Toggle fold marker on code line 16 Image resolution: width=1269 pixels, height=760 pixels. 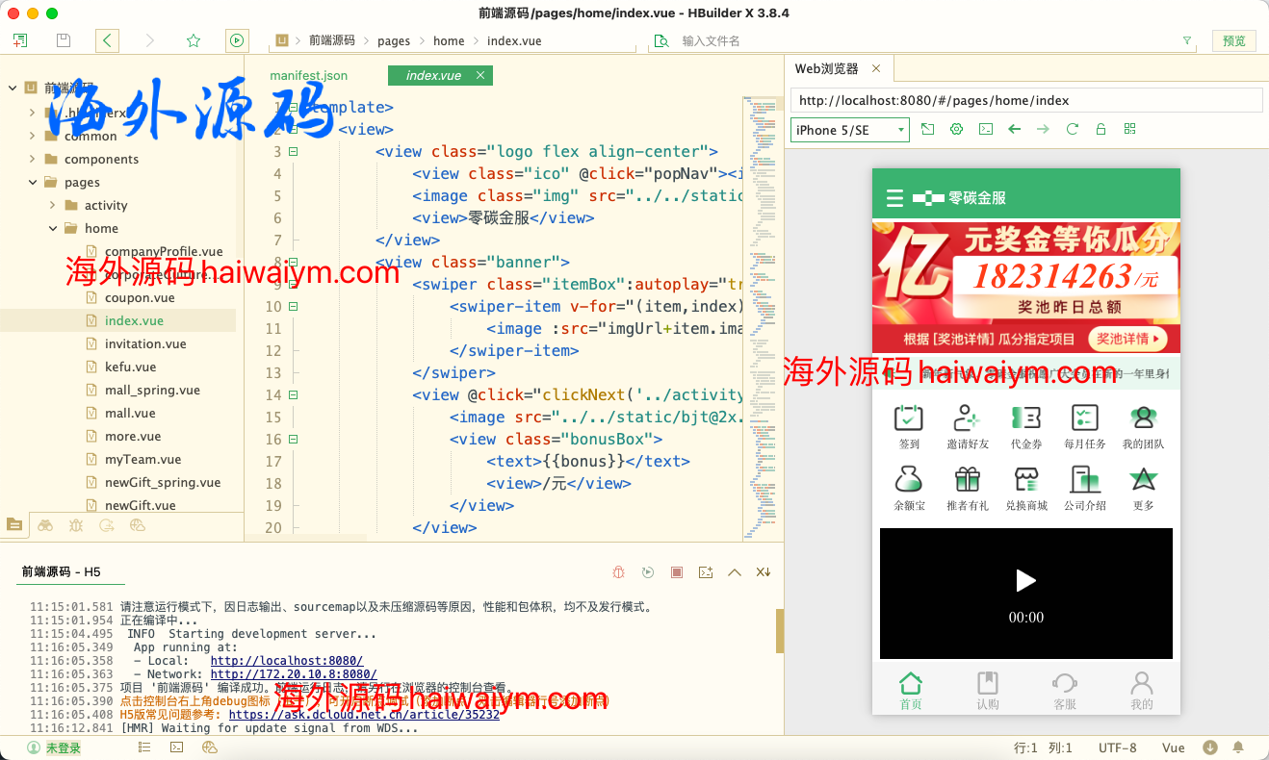click(293, 439)
